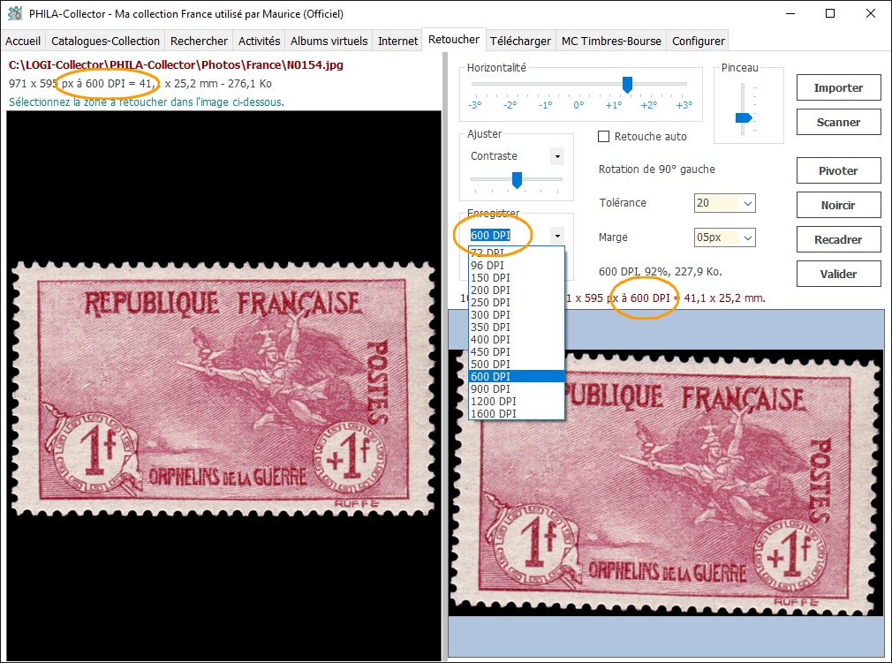Viewport: 892px width, 663px height.
Task: Click the '600 DPI, 92%, 227,9 Ko.' text
Action: [x=660, y=272]
